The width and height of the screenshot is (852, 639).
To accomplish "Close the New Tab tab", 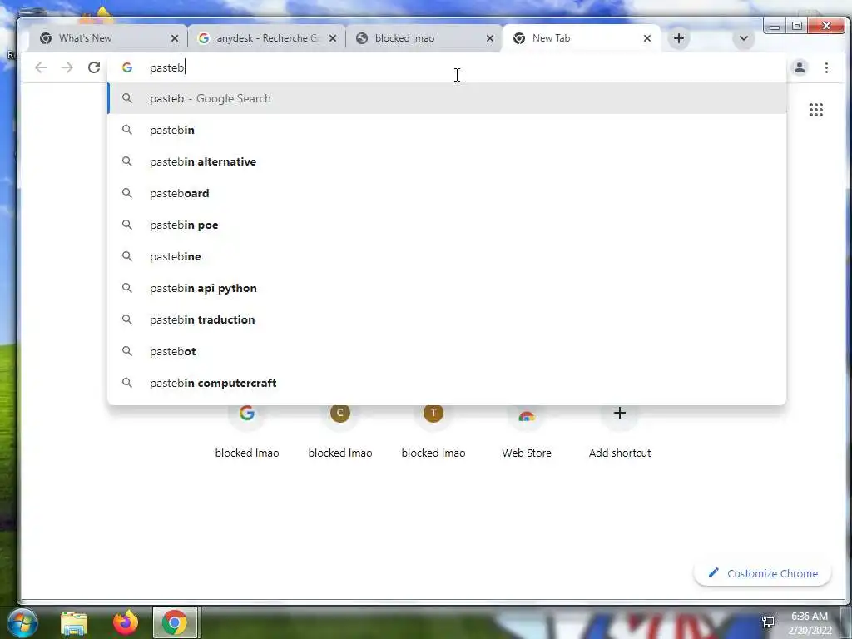I will click(x=646, y=38).
